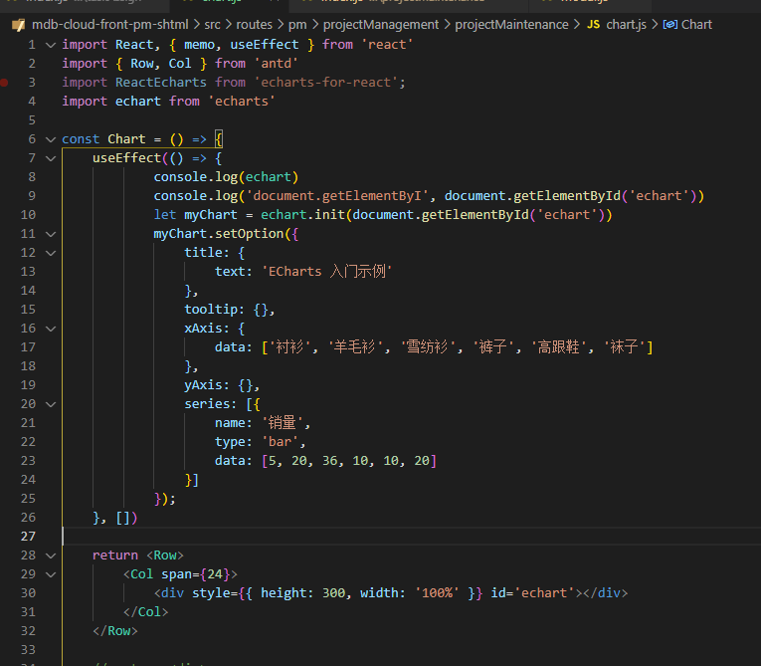Click line number 10 in the gutter

[x=28, y=215]
